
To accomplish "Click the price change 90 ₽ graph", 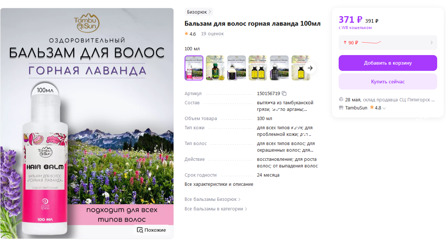I will [x=371, y=43].
